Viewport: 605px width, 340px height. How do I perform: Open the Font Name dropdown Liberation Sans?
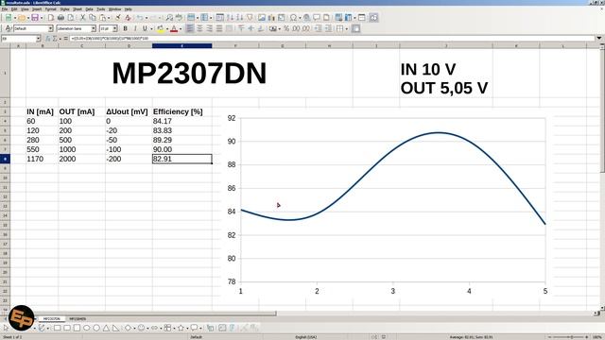[94, 28]
